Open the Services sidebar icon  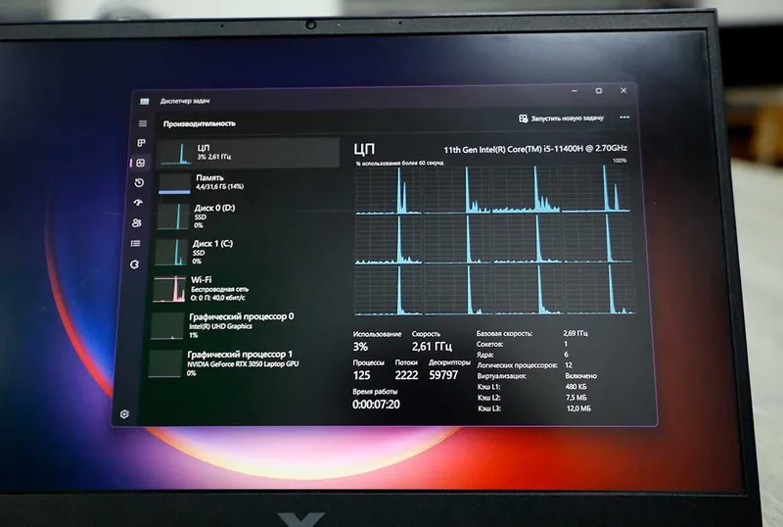click(134, 264)
